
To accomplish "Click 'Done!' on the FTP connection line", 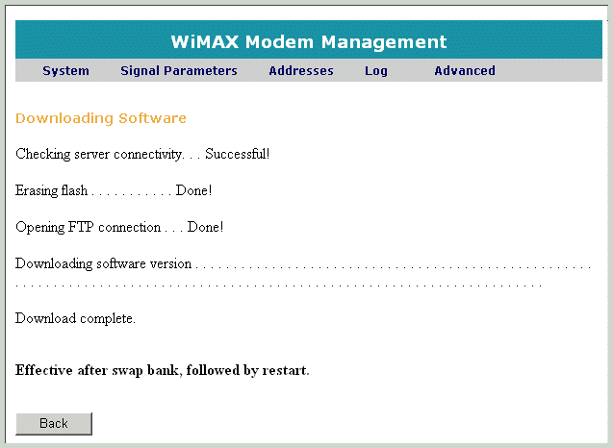I will [205, 228].
